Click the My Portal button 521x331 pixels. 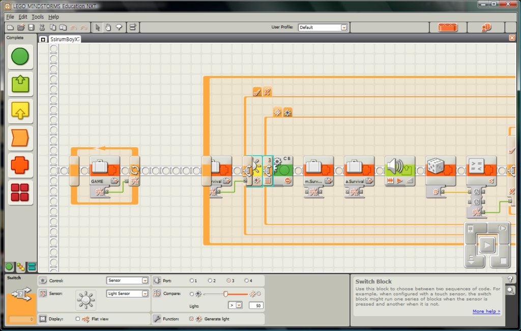pos(486,27)
